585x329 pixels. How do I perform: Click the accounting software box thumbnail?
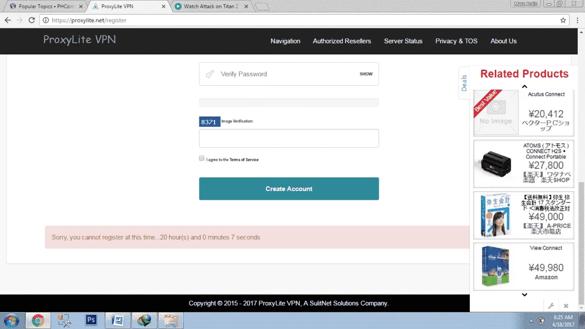click(x=495, y=215)
